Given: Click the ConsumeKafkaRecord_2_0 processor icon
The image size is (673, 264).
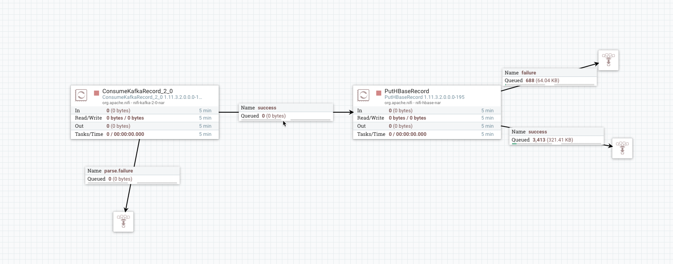Looking at the screenshot, I should click(81, 95).
